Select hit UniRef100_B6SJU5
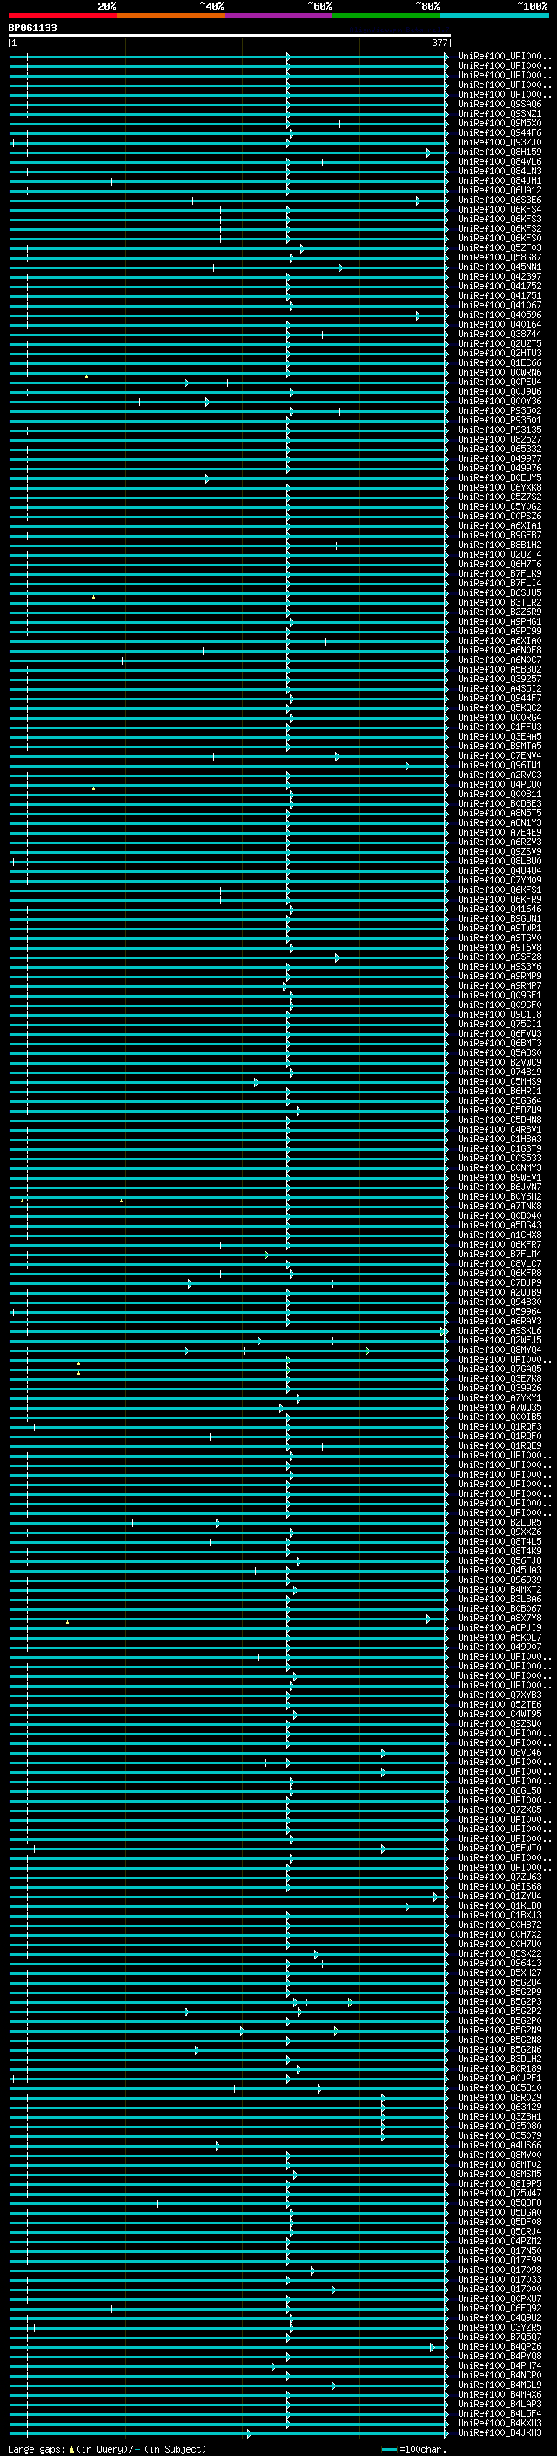 click(499, 592)
